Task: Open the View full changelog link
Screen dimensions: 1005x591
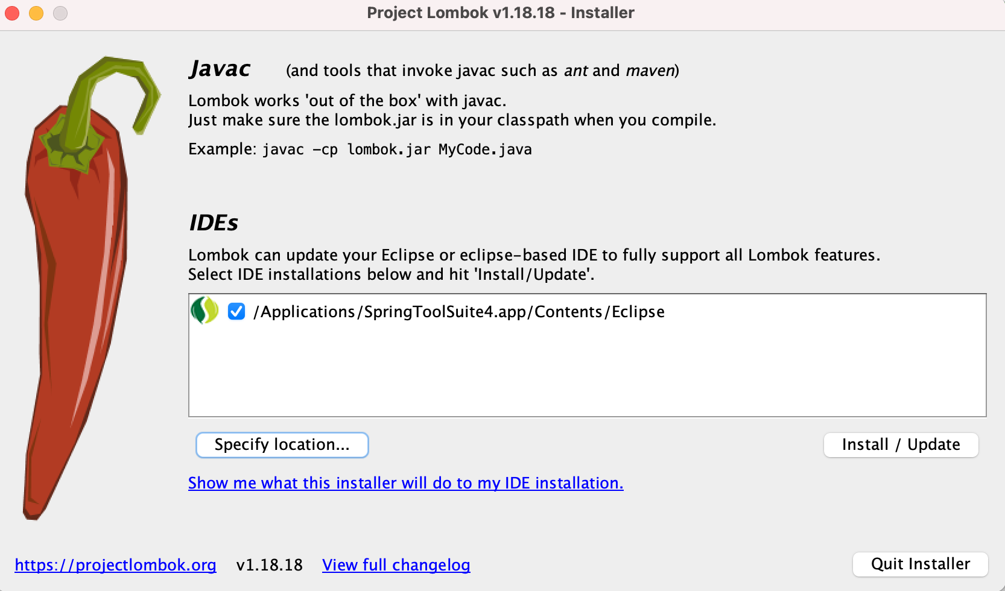Action: pyautogui.click(x=396, y=565)
